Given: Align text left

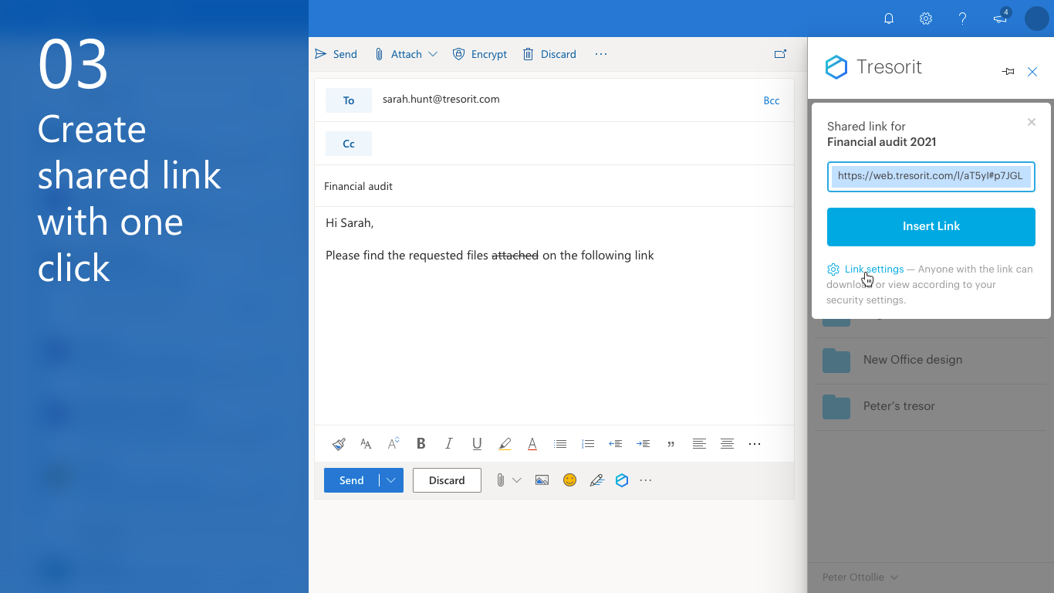Looking at the screenshot, I should pyautogui.click(x=699, y=444).
